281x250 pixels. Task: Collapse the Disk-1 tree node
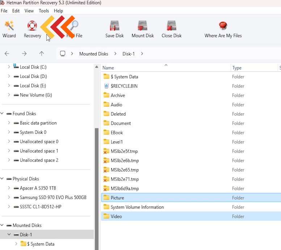click(x=9, y=234)
